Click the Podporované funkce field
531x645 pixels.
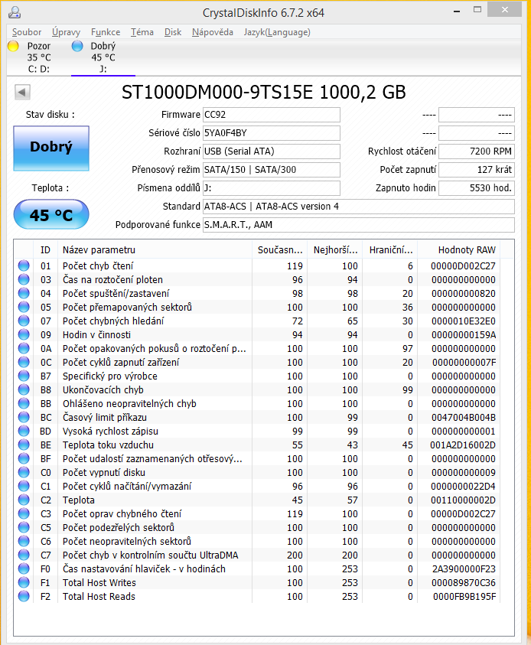[x=359, y=225]
